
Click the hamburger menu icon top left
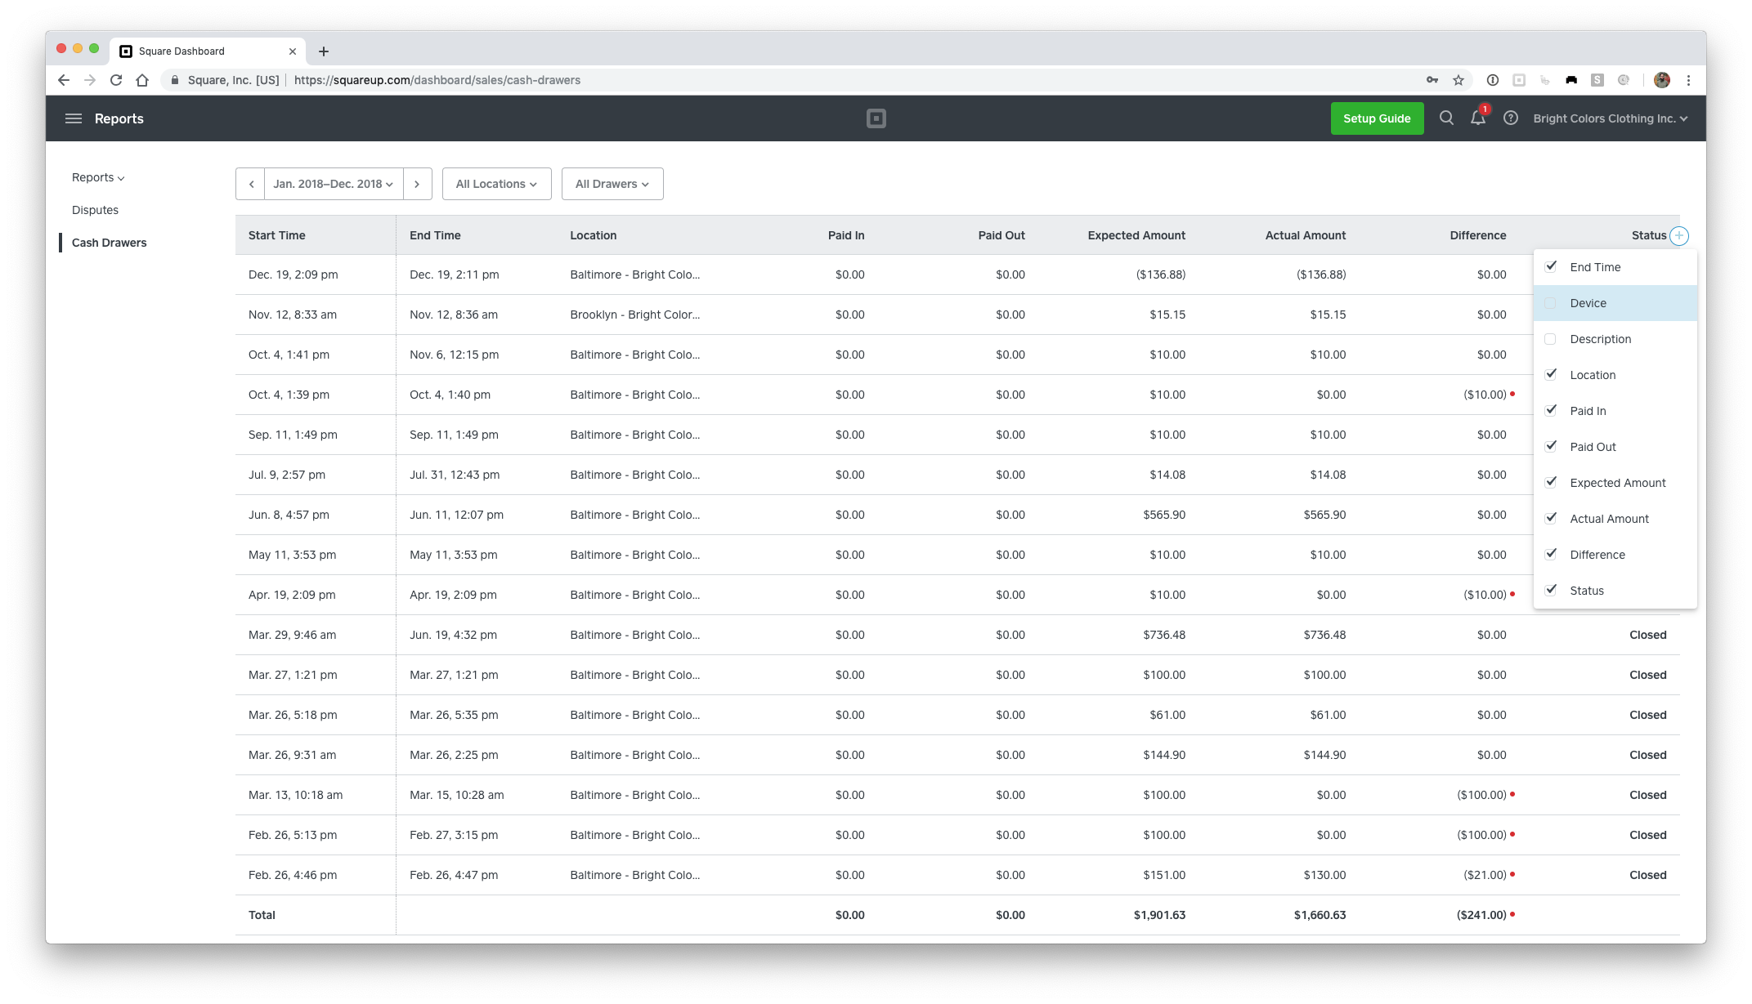74,118
